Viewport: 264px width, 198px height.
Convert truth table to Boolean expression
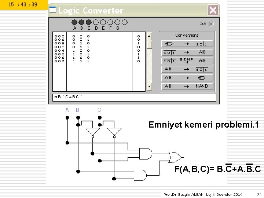point(187,52)
